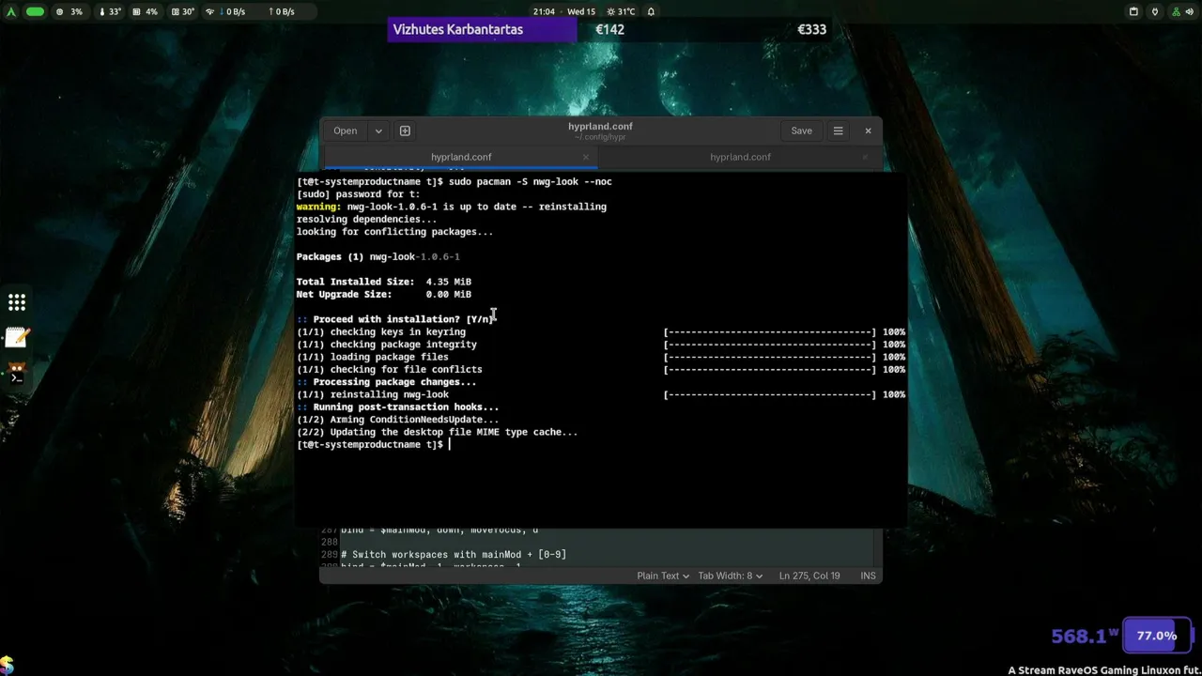Open CPU usage 3% indicator

point(69,11)
